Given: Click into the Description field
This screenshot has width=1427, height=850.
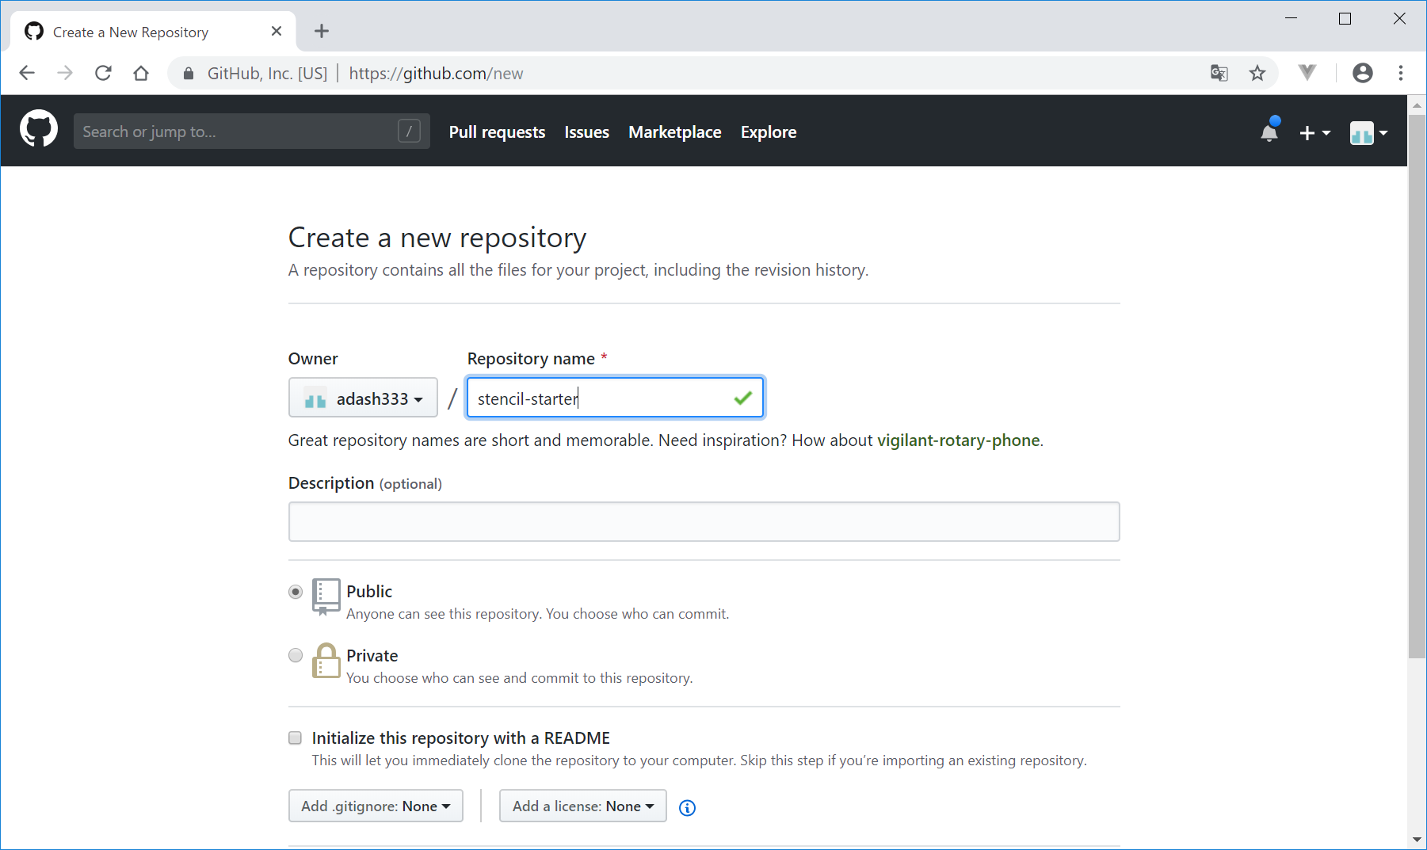Looking at the screenshot, I should (x=704, y=522).
